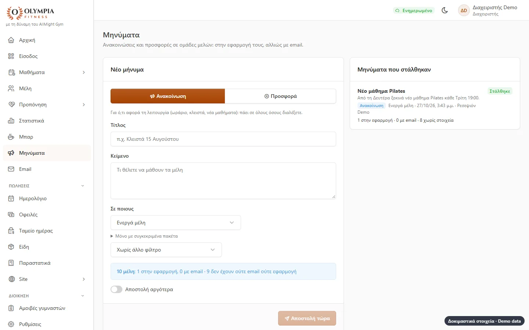Open Παραστατικά receipt icon

point(11,263)
